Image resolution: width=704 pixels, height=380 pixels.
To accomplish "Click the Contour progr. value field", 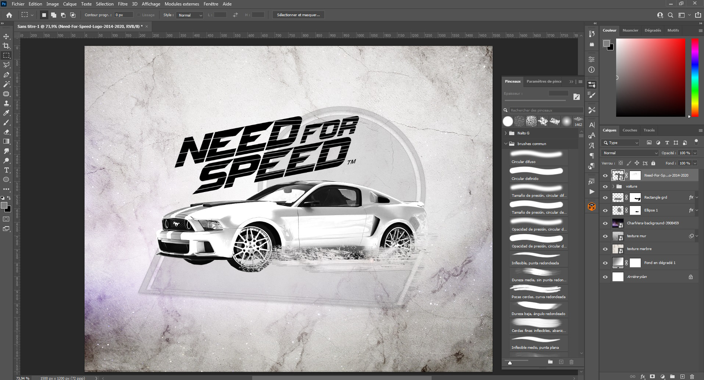I will [x=124, y=15].
